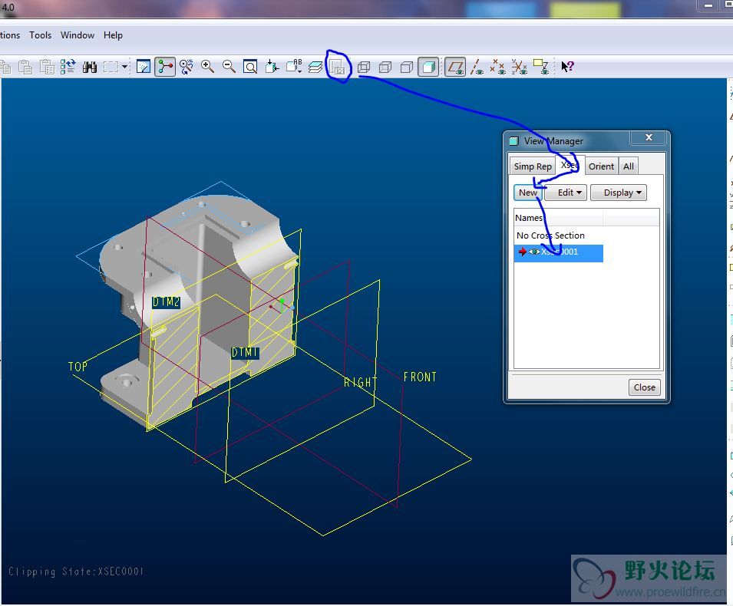Open the Tools menu
Image resolution: width=733 pixels, height=606 pixels.
click(40, 35)
